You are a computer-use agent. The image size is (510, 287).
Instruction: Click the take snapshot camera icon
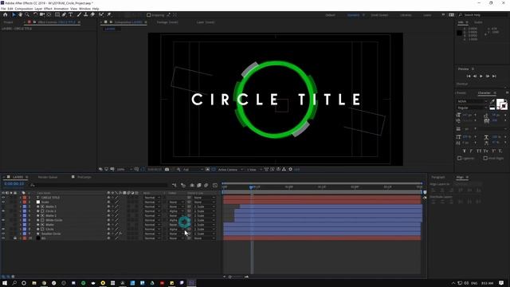coord(167,170)
